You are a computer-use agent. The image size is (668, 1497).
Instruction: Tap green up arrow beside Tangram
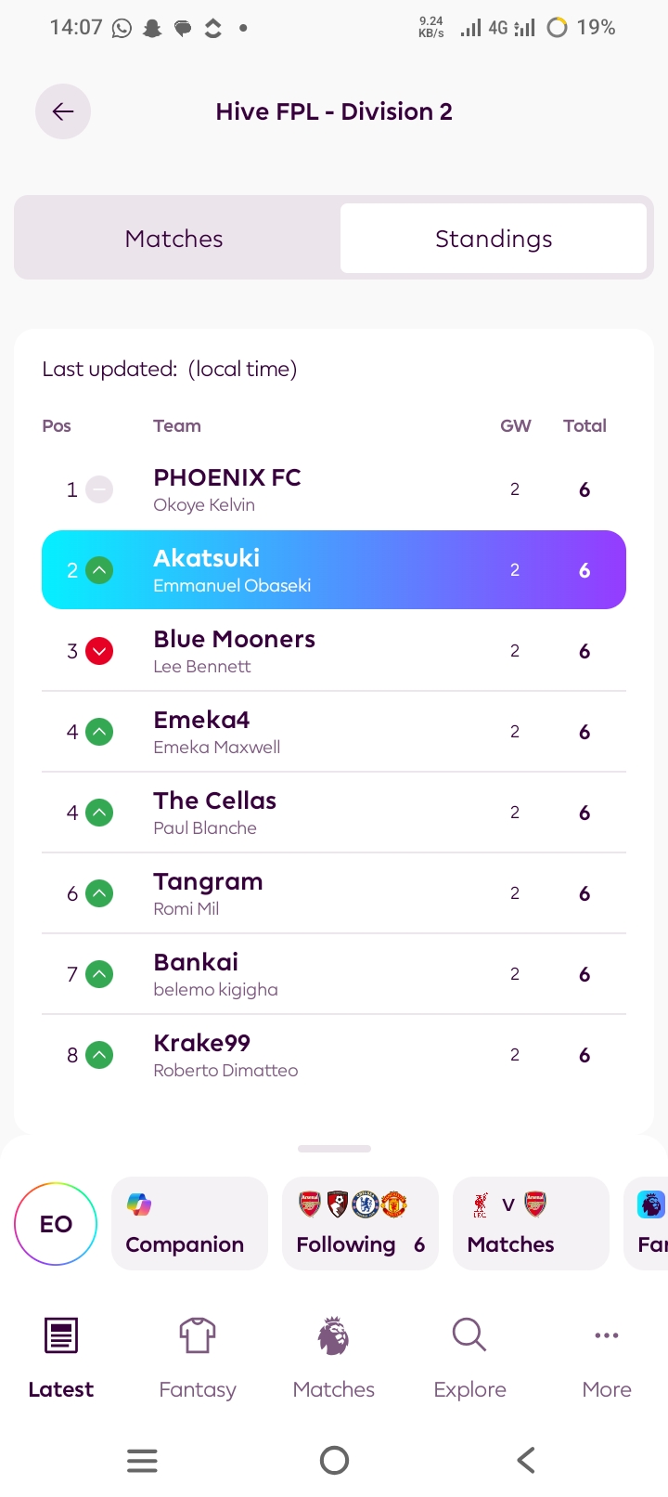99,893
